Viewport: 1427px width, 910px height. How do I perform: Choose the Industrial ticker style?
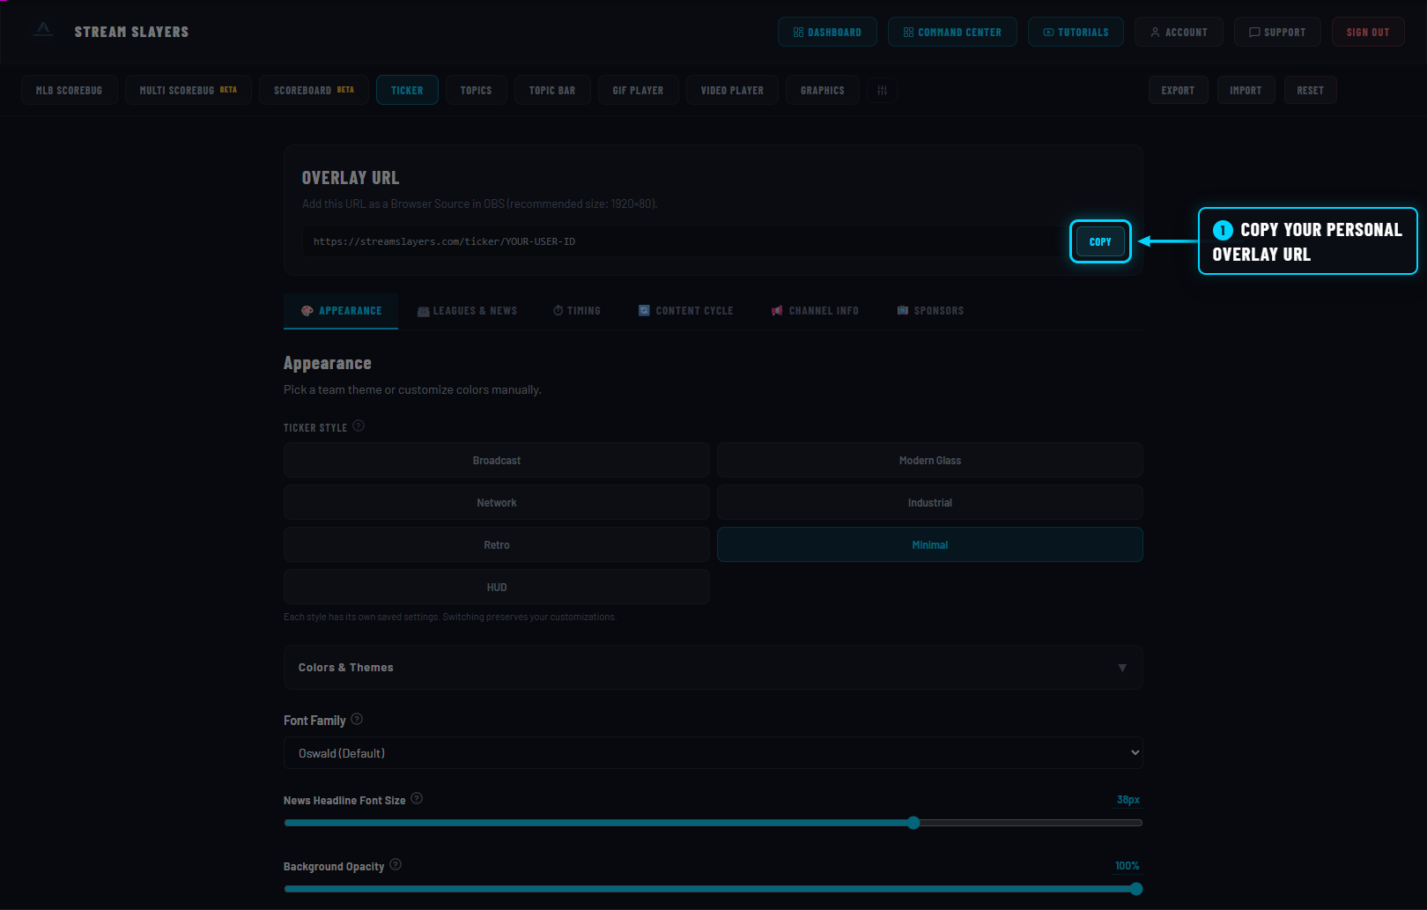pyautogui.click(x=930, y=502)
